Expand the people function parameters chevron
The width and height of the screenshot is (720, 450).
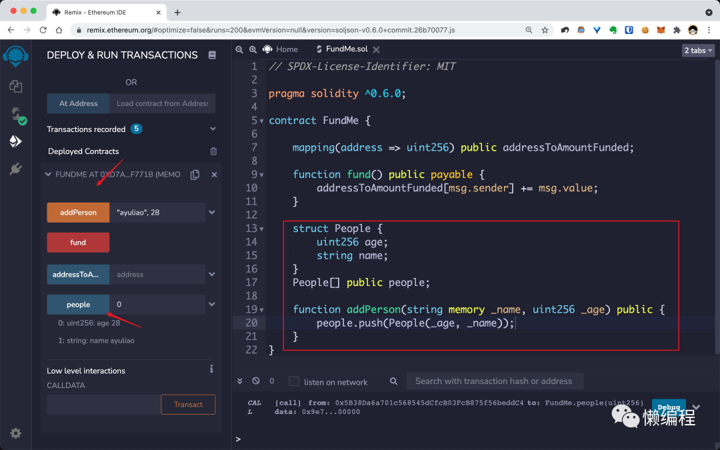(x=212, y=304)
